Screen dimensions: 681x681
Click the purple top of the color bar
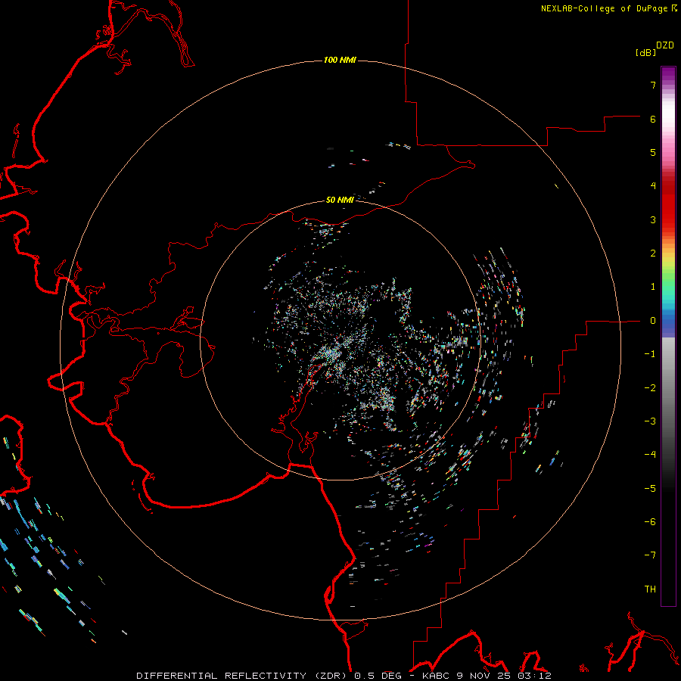668,74
